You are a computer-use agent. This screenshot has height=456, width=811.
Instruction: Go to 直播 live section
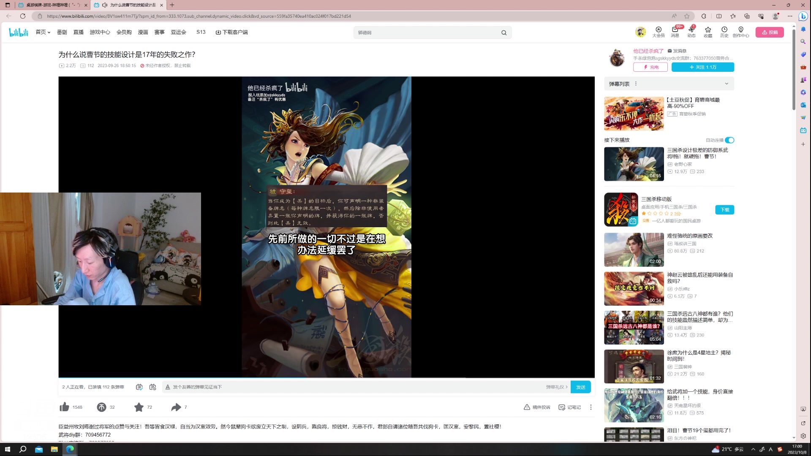[x=79, y=32]
